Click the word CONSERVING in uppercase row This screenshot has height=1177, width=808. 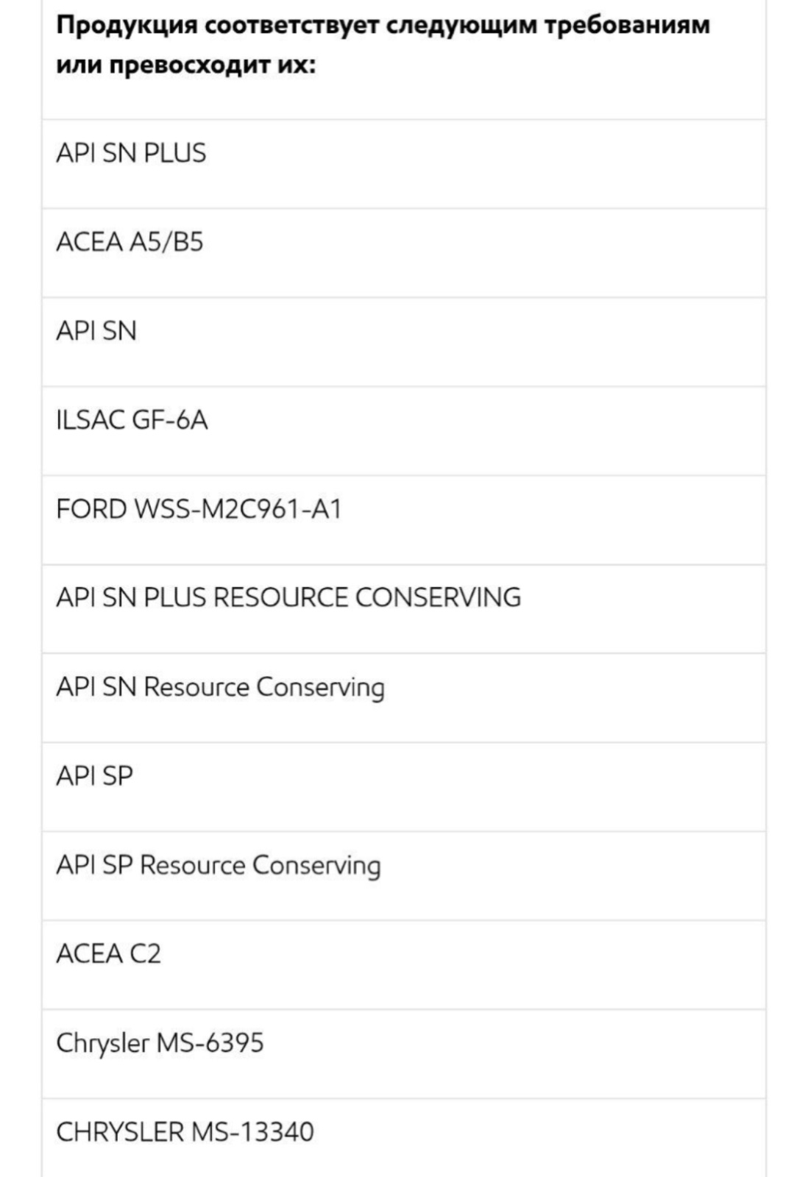(x=438, y=597)
